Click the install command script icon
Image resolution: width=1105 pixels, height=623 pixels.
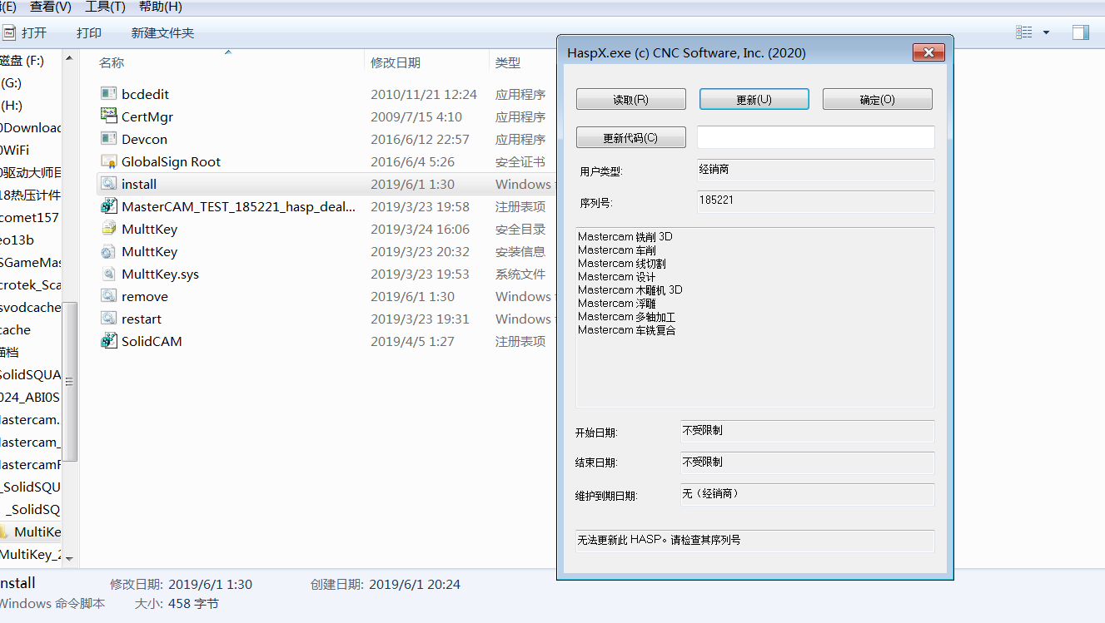click(108, 184)
